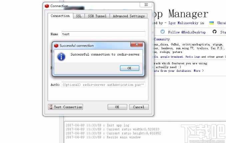Click the Test Connection button
226x143 pixels.
pyautogui.click(x=65, y=107)
